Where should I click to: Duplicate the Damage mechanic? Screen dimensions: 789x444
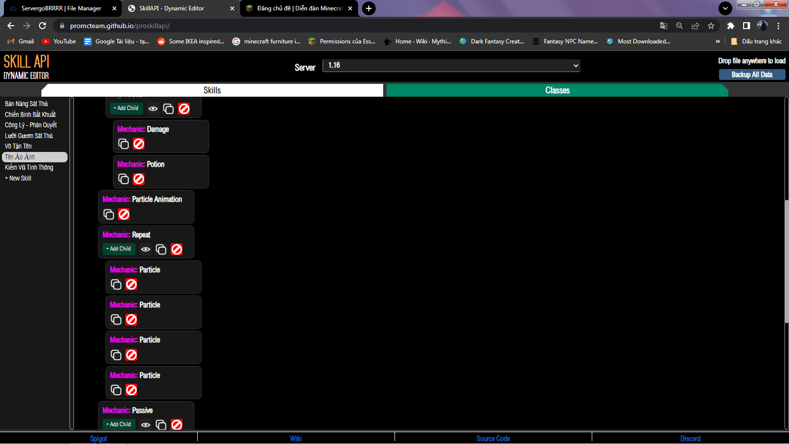[123, 144]
